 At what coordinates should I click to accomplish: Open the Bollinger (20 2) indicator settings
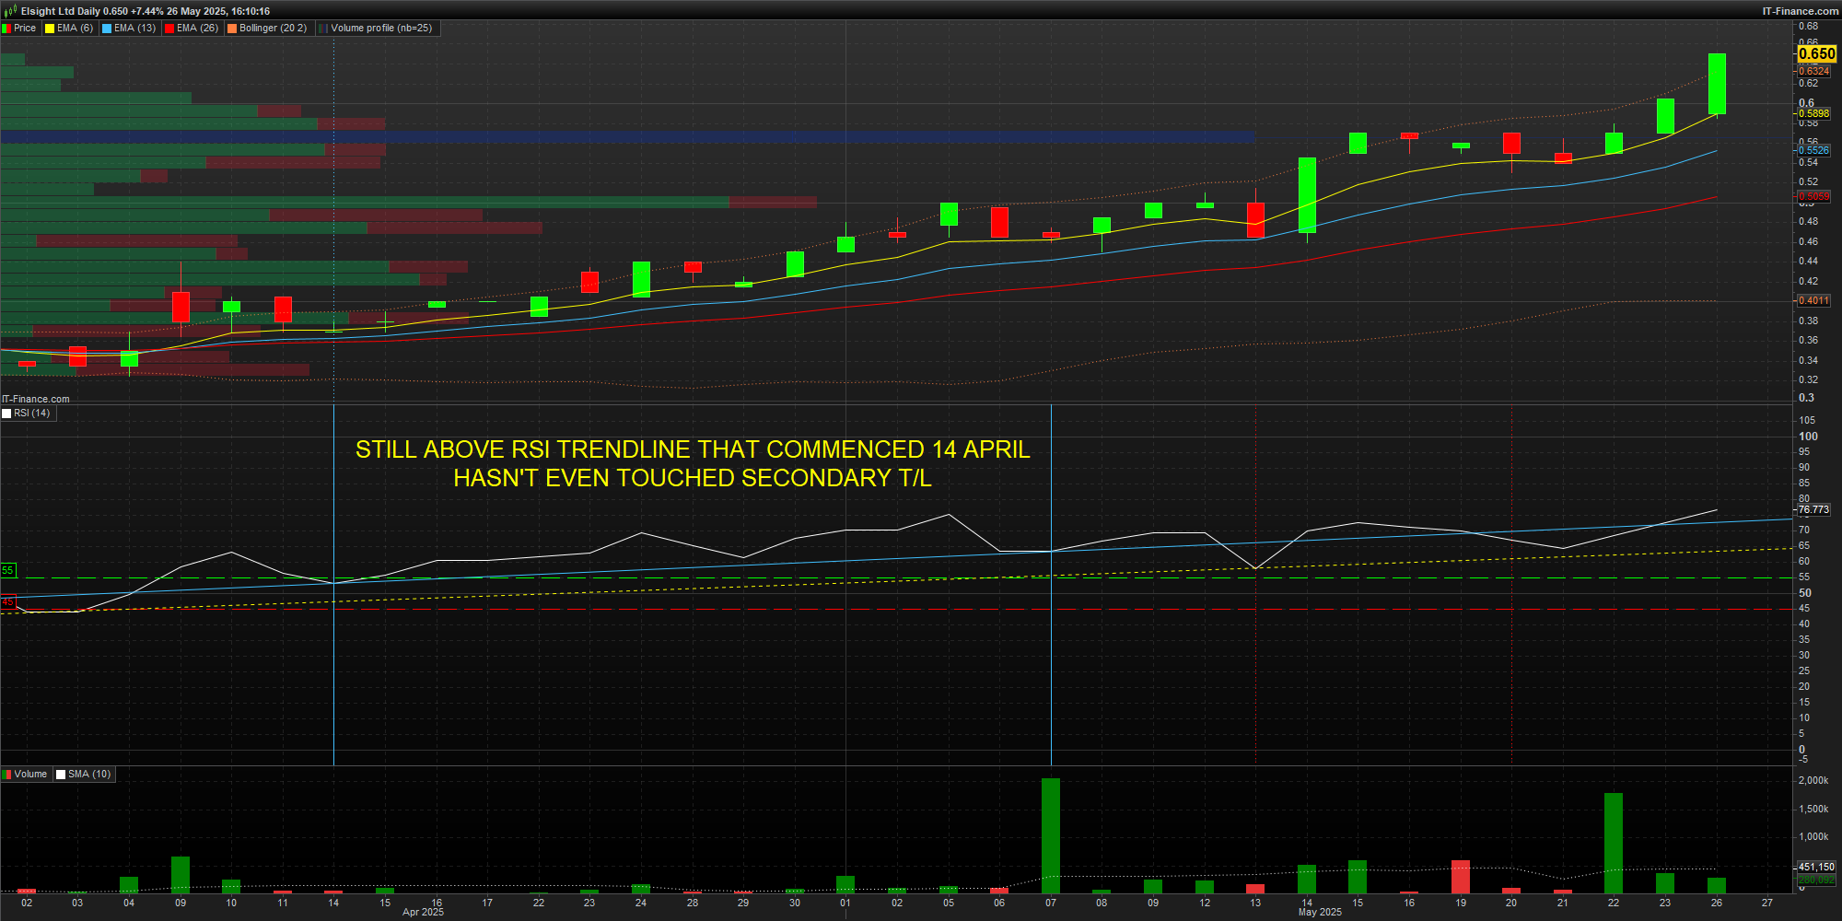(x=273, y=29)
